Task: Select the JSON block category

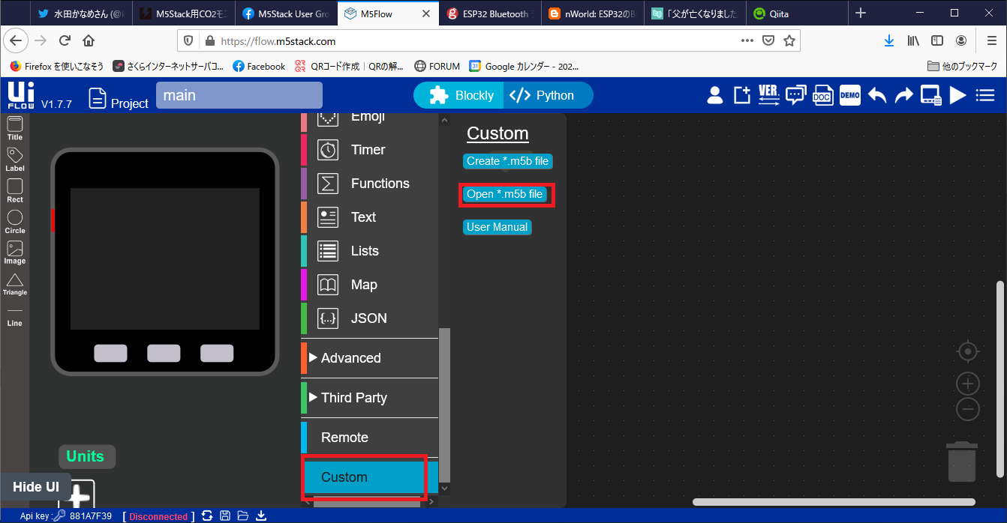Action: [x=369, y=318]
